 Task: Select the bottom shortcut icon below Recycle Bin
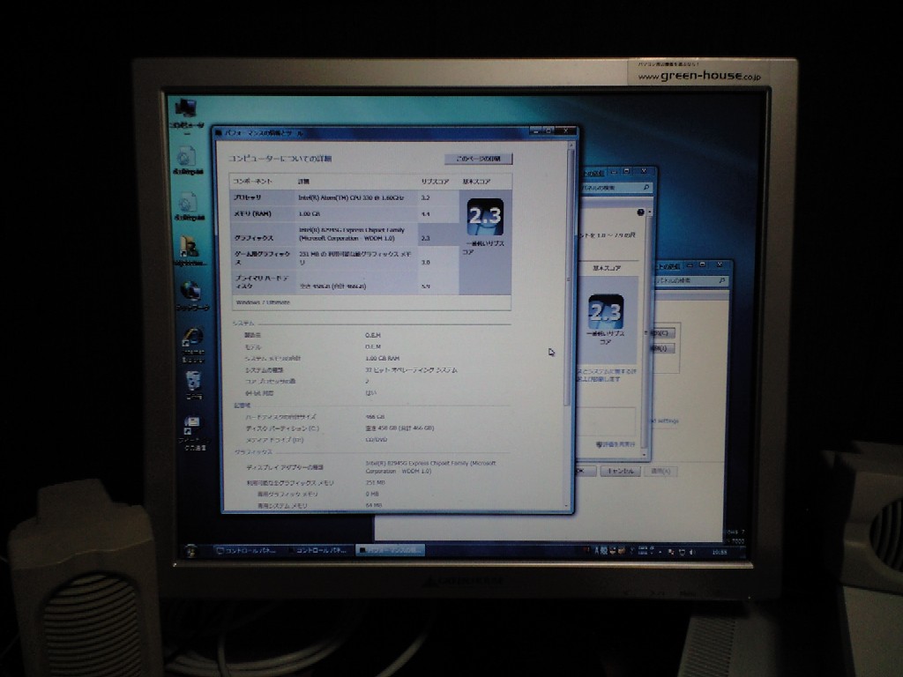click(191, 426)
